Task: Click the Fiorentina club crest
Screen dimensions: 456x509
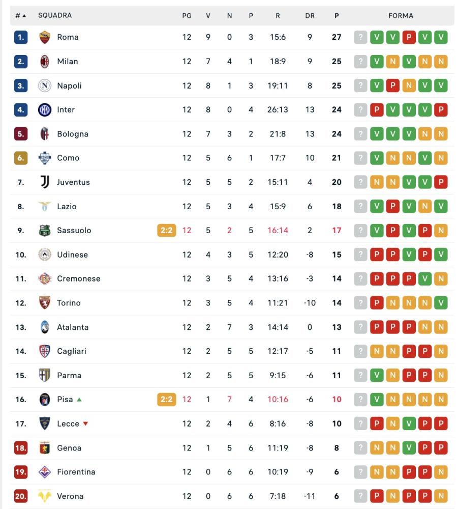Action: point(45,472)
